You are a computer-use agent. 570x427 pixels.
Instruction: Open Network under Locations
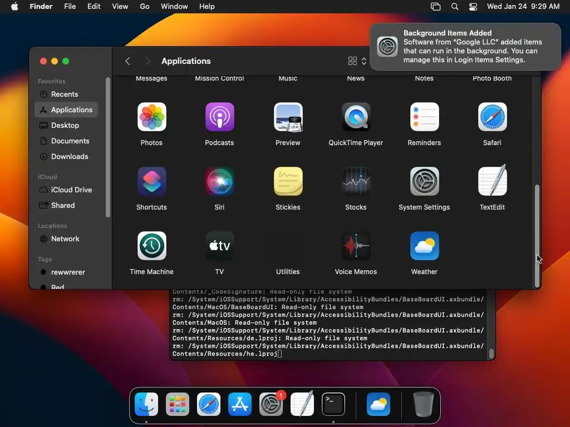click(66, 239)
